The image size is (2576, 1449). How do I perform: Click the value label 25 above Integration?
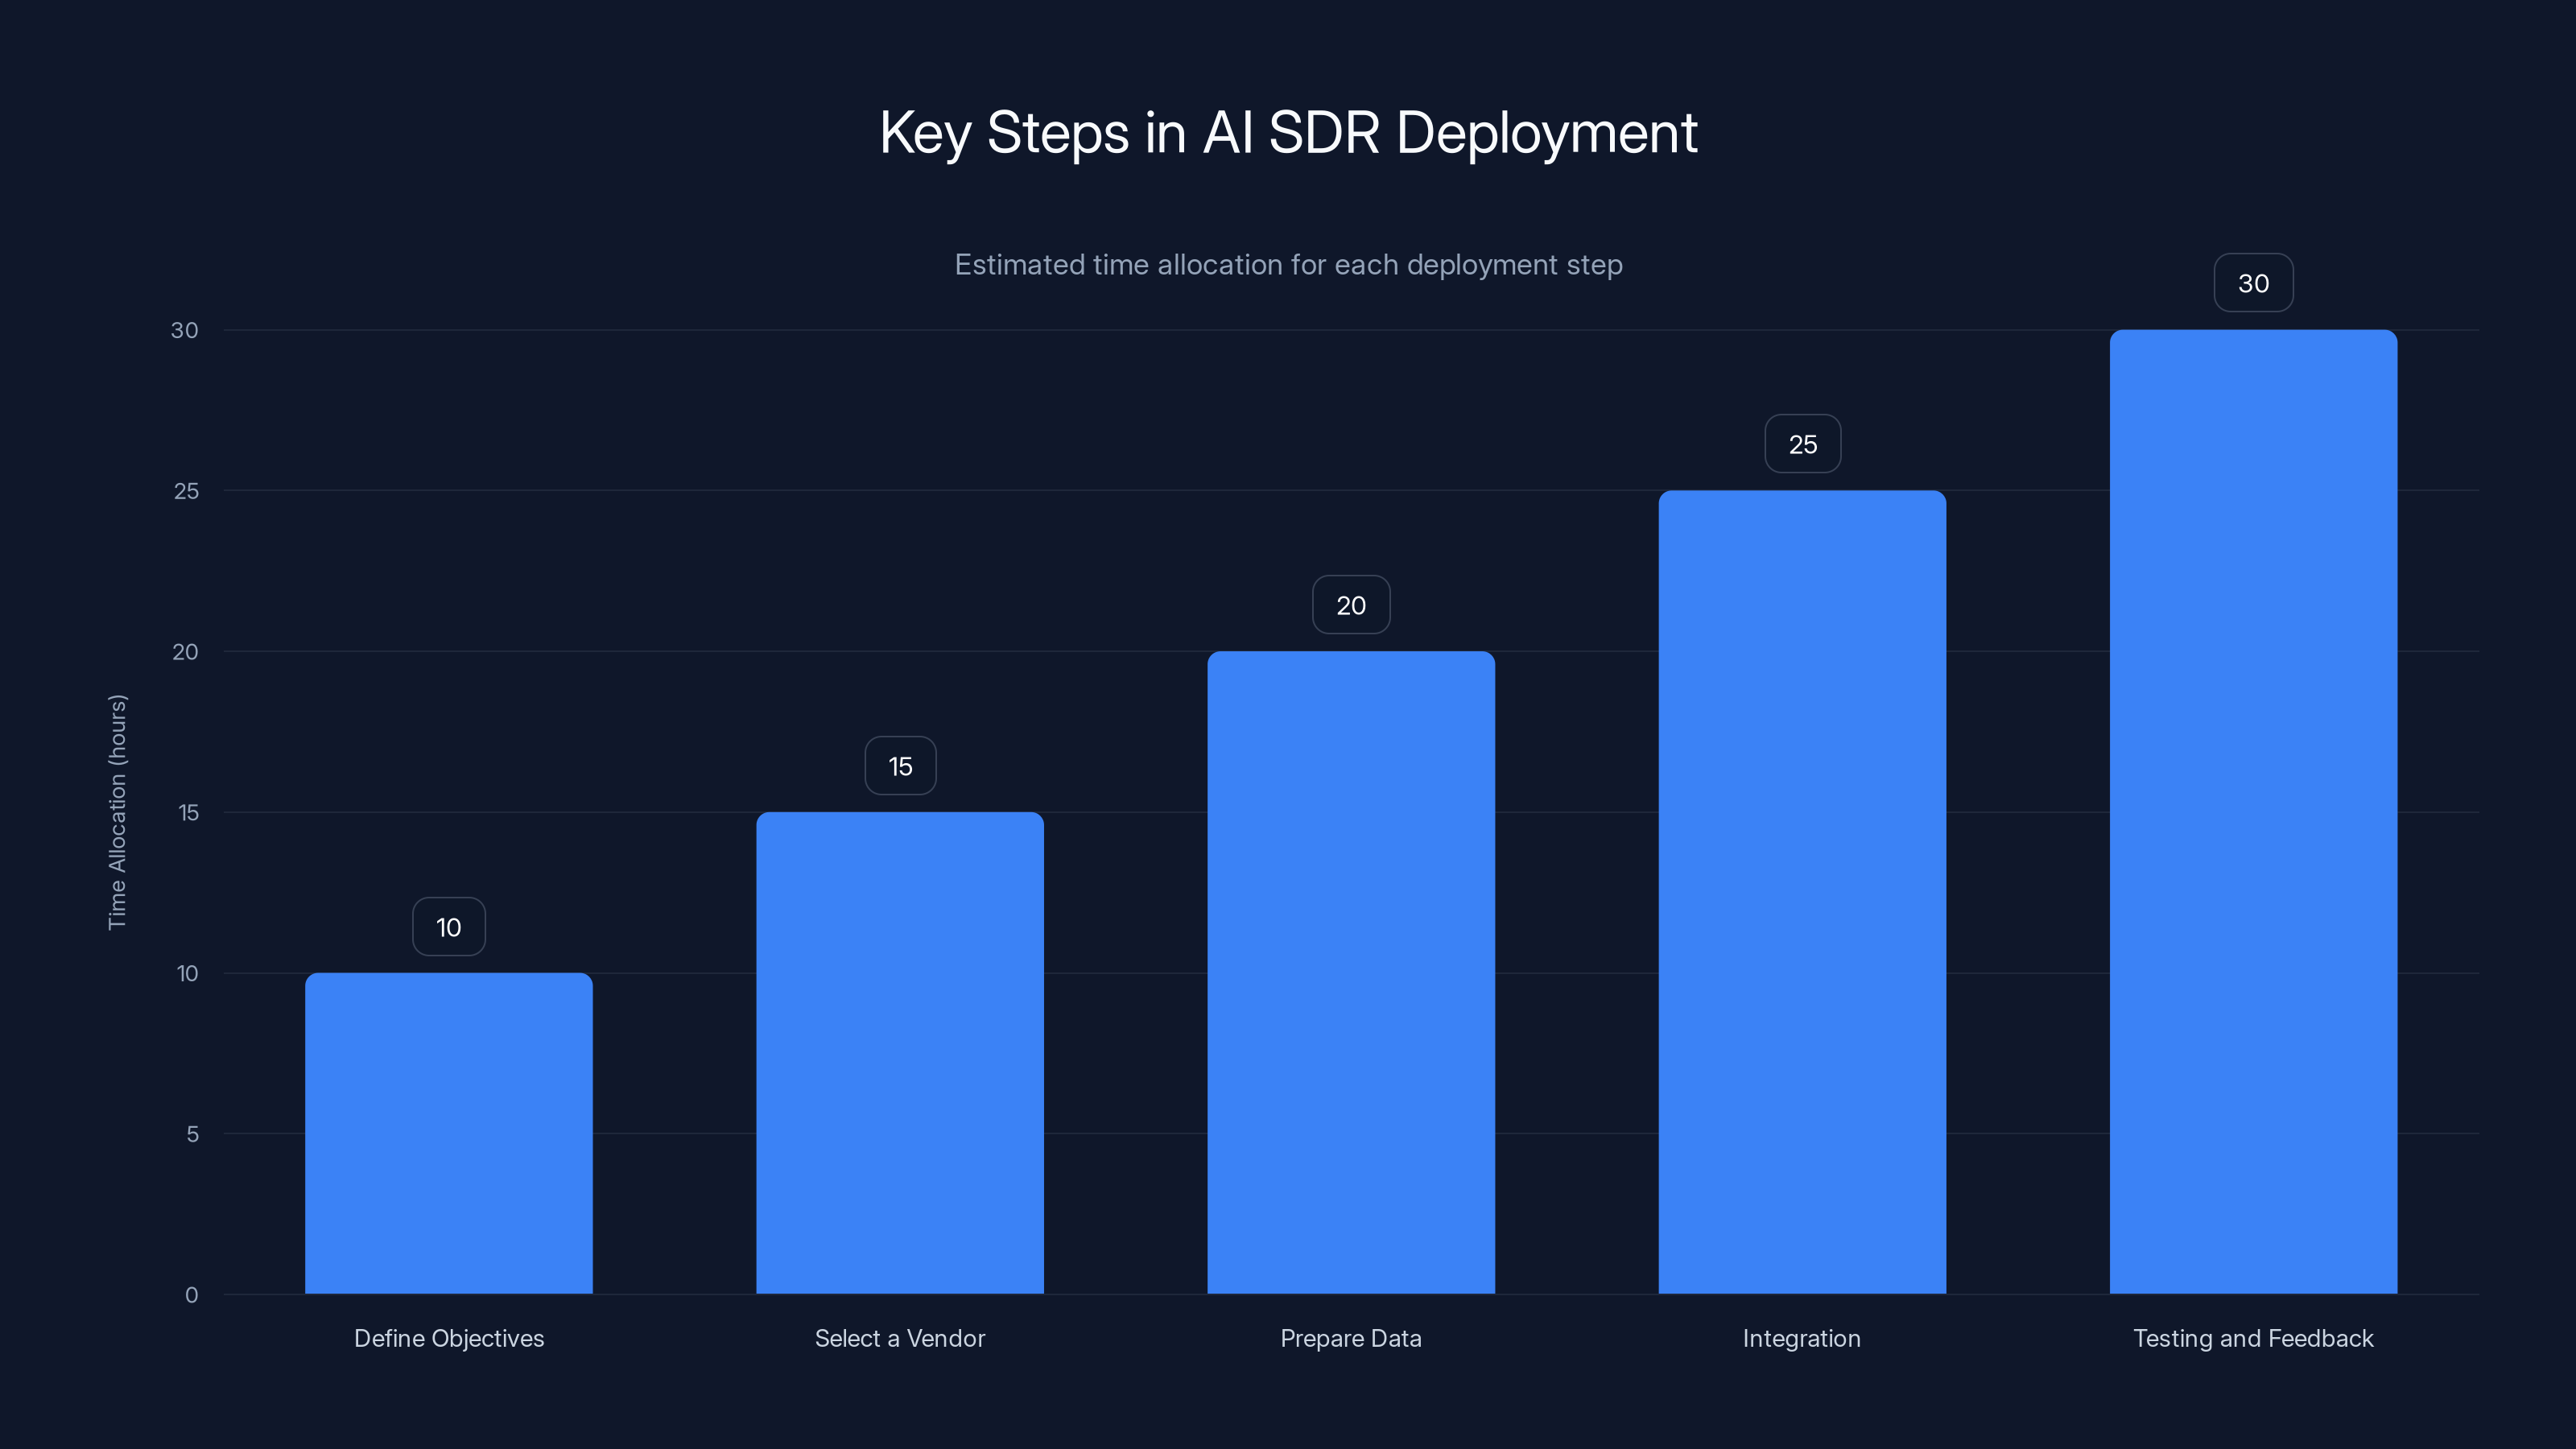(x=1802, y=444)
